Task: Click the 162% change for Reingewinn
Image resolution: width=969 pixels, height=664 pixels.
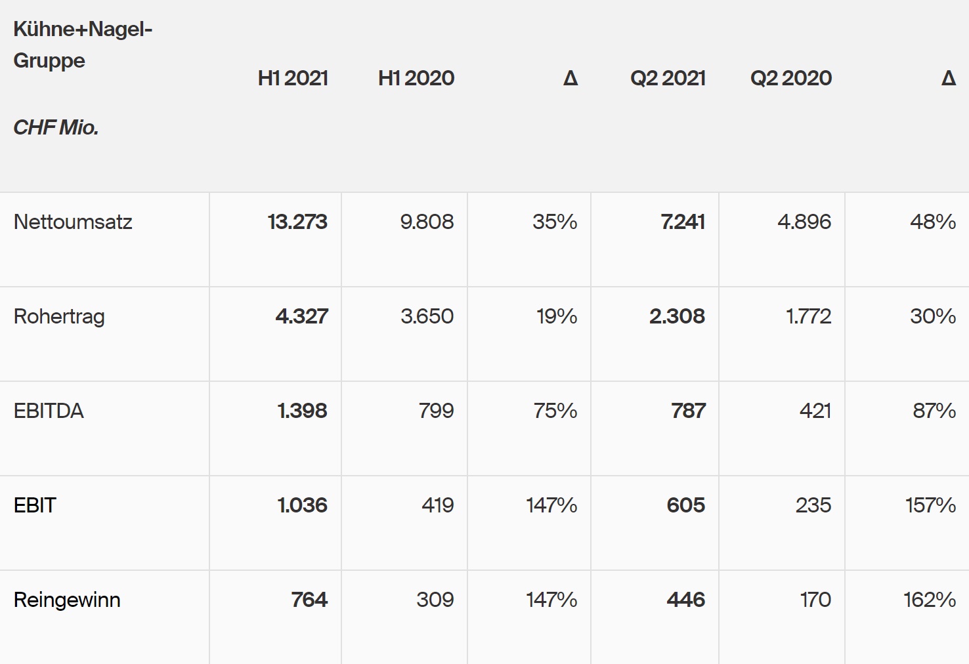Action: [930, 600]
